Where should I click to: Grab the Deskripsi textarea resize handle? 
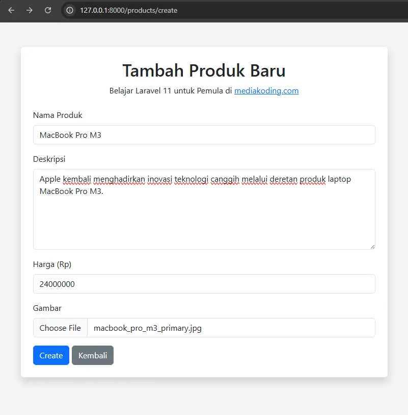click(x=372, y=246)
